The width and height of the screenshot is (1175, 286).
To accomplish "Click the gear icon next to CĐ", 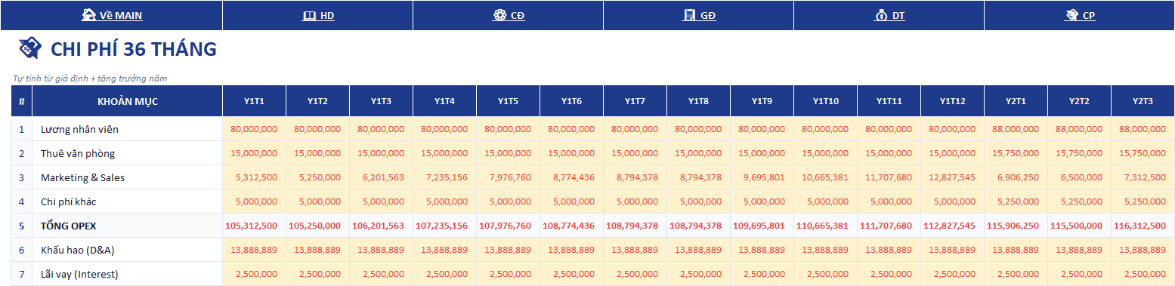I will [x=499, y=15].
